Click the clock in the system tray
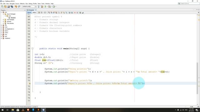The height and width of the screenshot is (112, 200). pos(191,110)
